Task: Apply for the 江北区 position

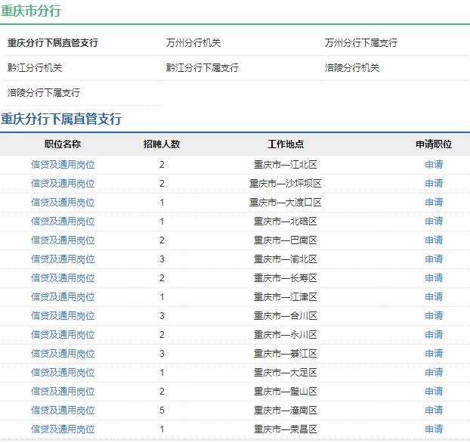Action: tap(434, 164)
